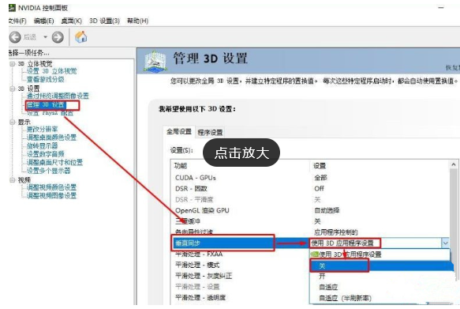Open 设置多个显示器 link
The height and width of the screenshot is (309, 460).
coord(49,171)
